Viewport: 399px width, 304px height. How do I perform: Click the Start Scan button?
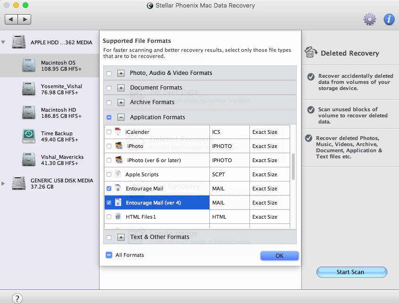[352, 272]
